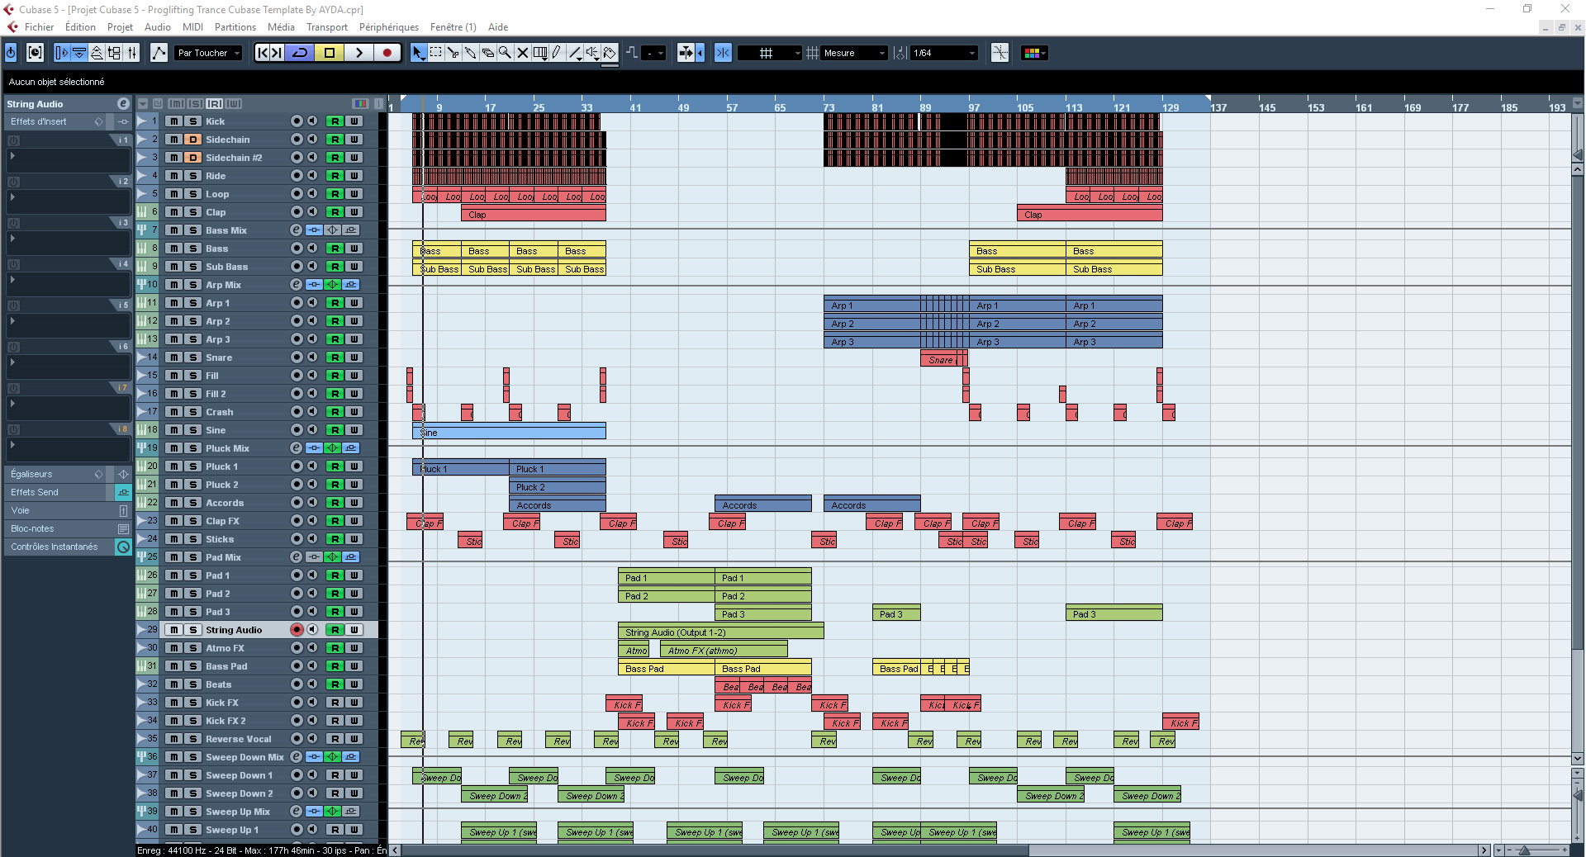Toggle Read automation on Snare track
Image resolution: width=1586 pixels, height=857 pixels.
click(335, 357)
